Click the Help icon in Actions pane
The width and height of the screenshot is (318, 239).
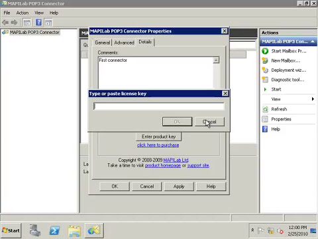pyautogui.click(x=265, y=129)
